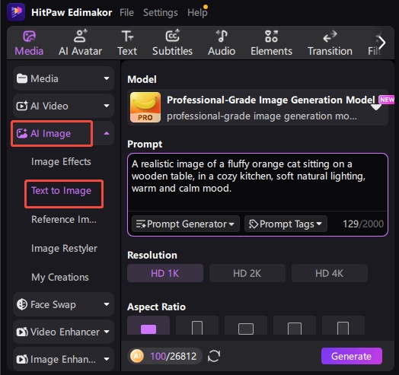Switch to the Elements tab
The height and width of the screenshot is (375, 399).
(x=271, y=43)
